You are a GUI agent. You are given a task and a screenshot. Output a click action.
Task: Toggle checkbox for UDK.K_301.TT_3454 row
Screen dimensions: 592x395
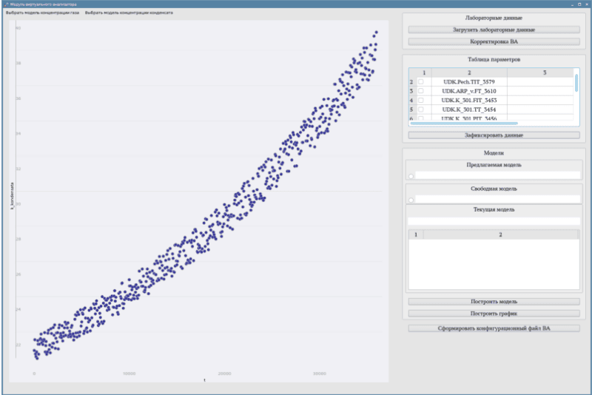[x=421, y=109]
